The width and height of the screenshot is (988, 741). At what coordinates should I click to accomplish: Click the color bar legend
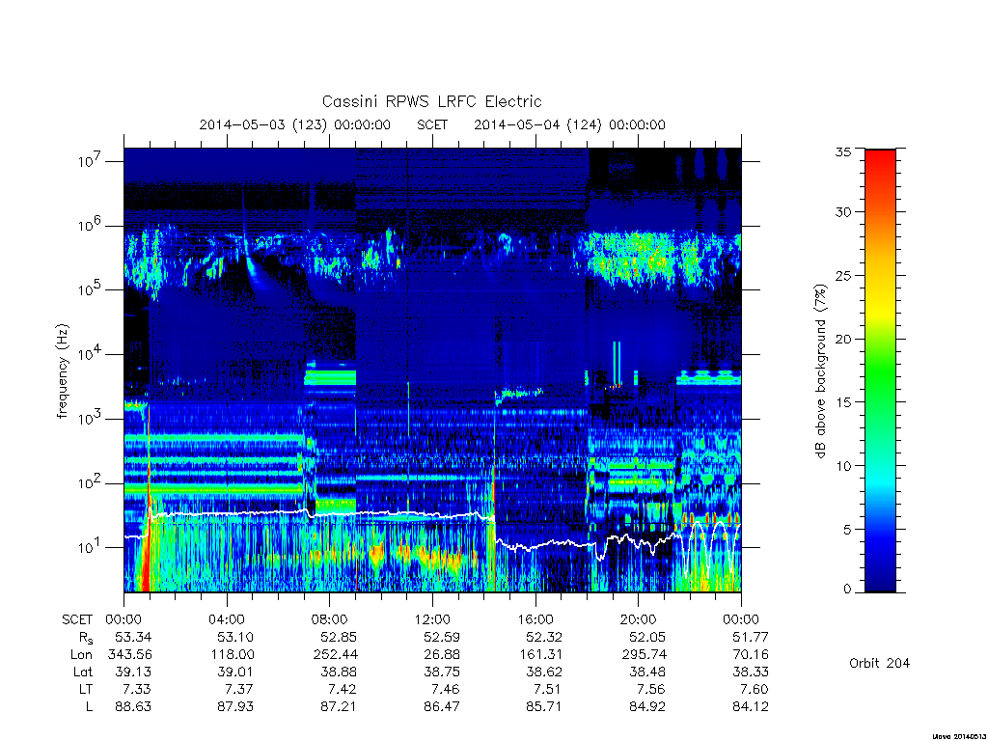tap(880, 370)
